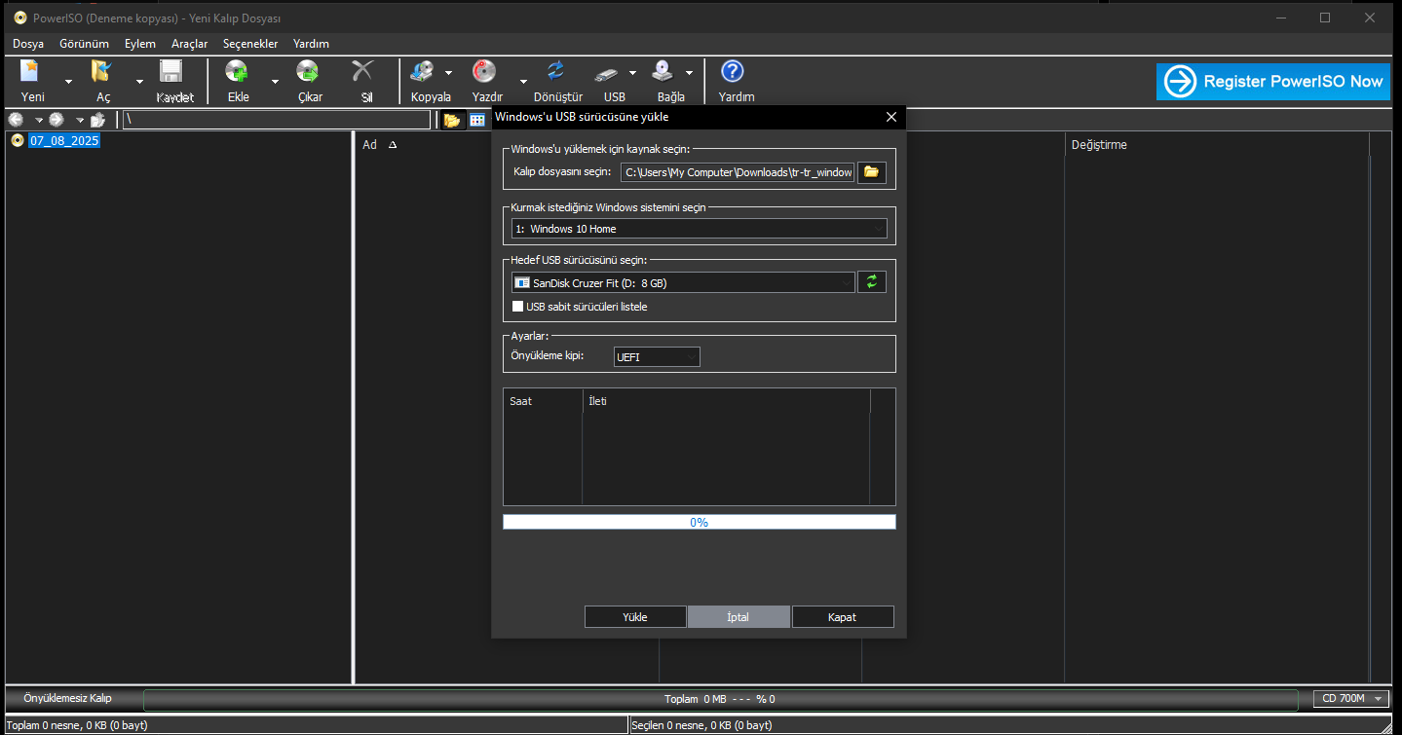Select the 07_08_2025 tree item
Viewport: 1402px width, 735px height.
[64, 140]
